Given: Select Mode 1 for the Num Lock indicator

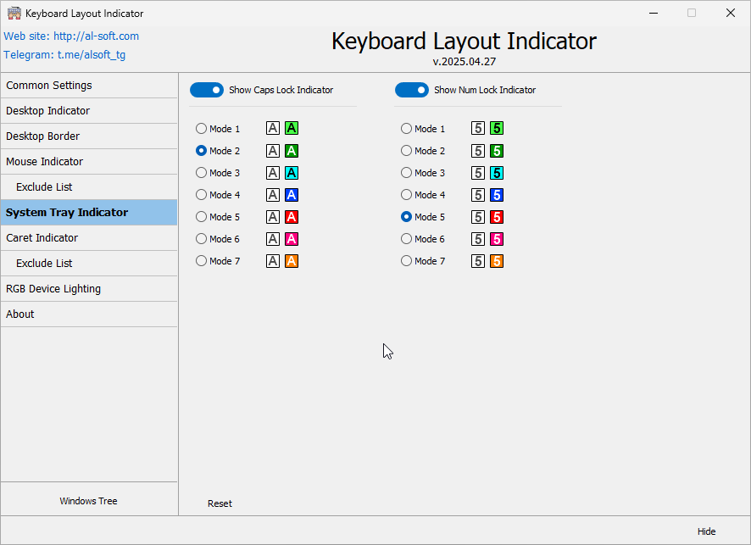Looking at the screenshot, I should [x=406, y=128].
